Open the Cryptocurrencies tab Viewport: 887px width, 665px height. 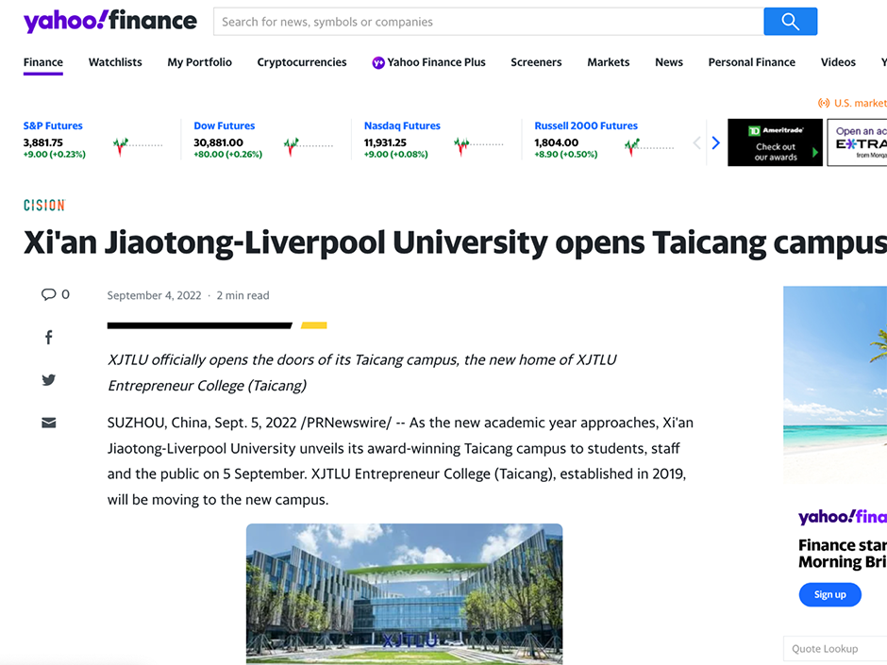pyautogui.click(x=302, y=62)
